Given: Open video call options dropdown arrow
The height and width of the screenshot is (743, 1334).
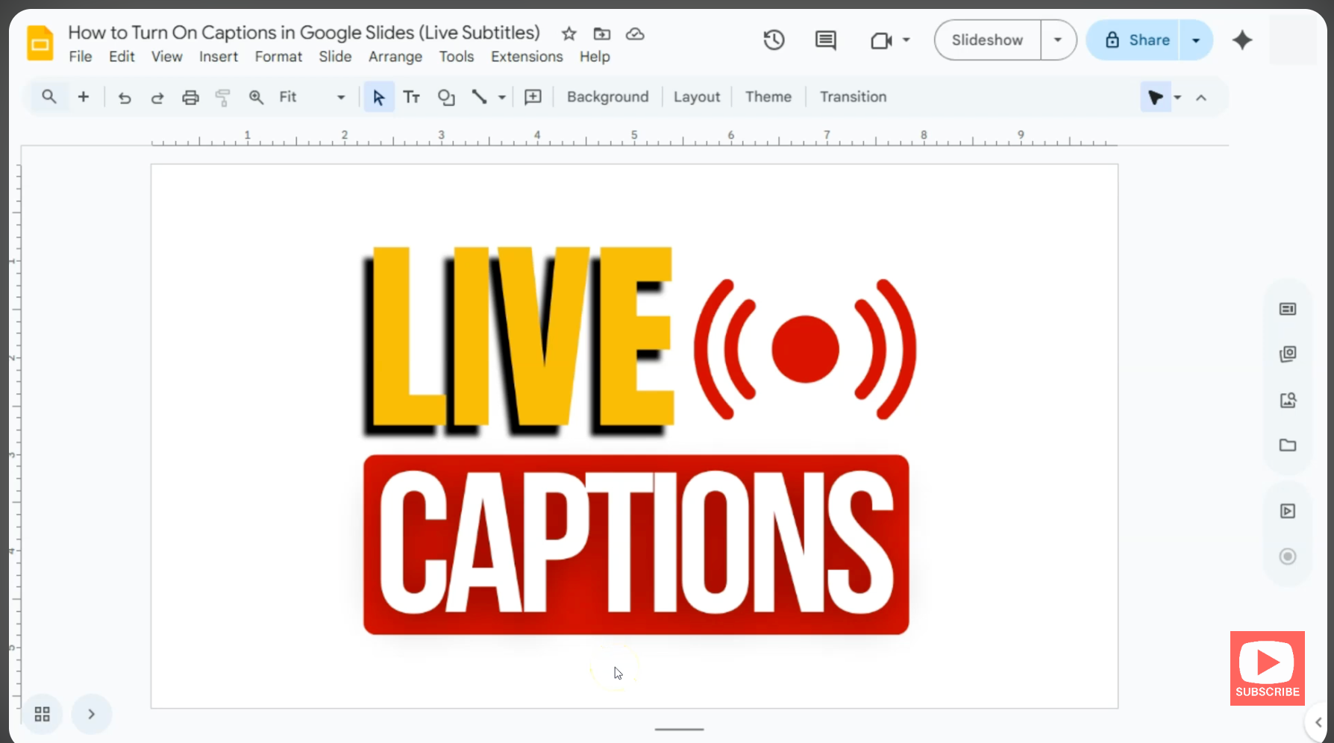Looking at the screenshot, I should pos(906,40).
